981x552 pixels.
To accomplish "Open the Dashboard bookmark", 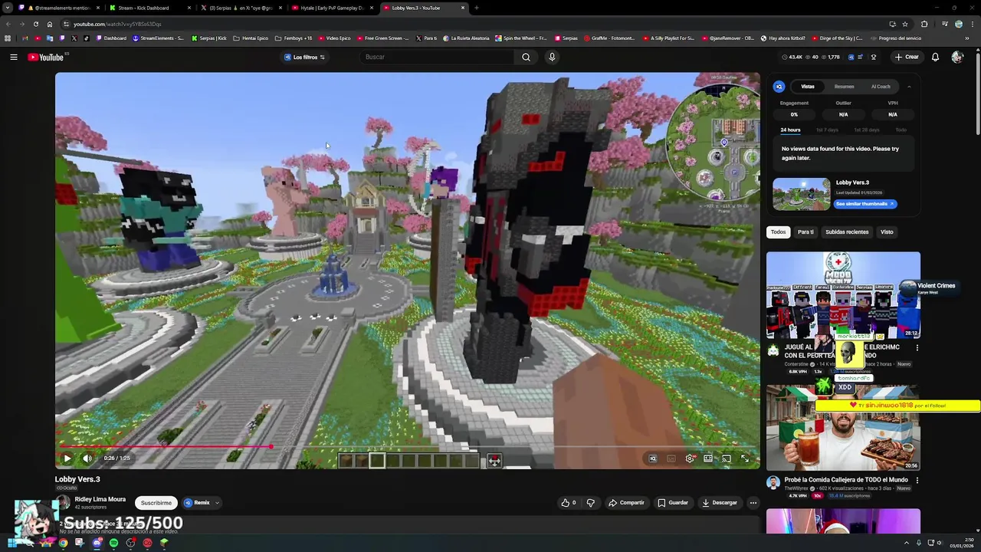I will tap(111, 38).
